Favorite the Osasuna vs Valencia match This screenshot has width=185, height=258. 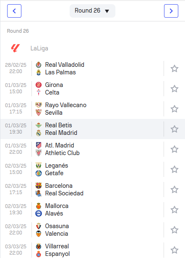pyautogui.click(x=175, y=230)
